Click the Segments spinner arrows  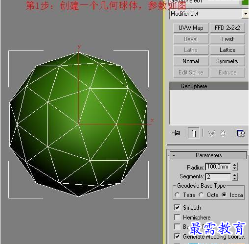click(x=235, y=177)
